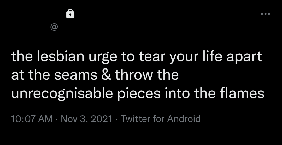Screen dimensions: 282x145
Task: Click the word "seams" in the tweet
Action: pyautogui.click(x=76, y=75)
